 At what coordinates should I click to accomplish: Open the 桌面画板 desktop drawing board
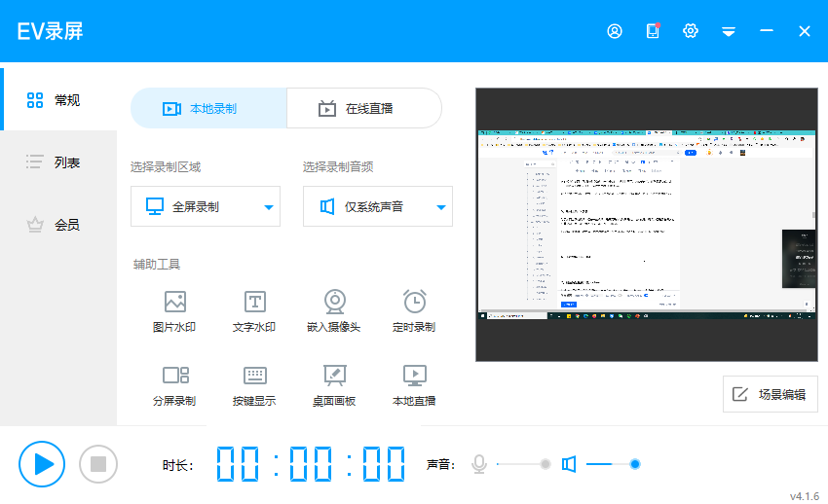tap(334, 385)
